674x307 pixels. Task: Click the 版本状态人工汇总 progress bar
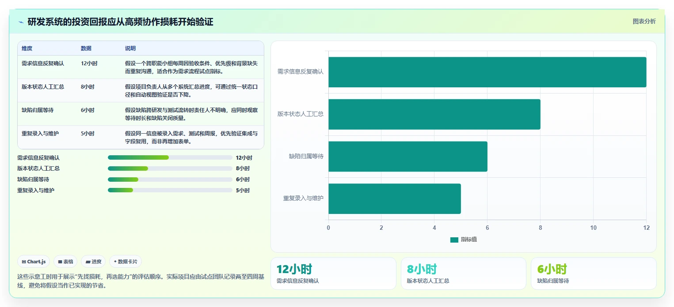click(x=170, y=168)
